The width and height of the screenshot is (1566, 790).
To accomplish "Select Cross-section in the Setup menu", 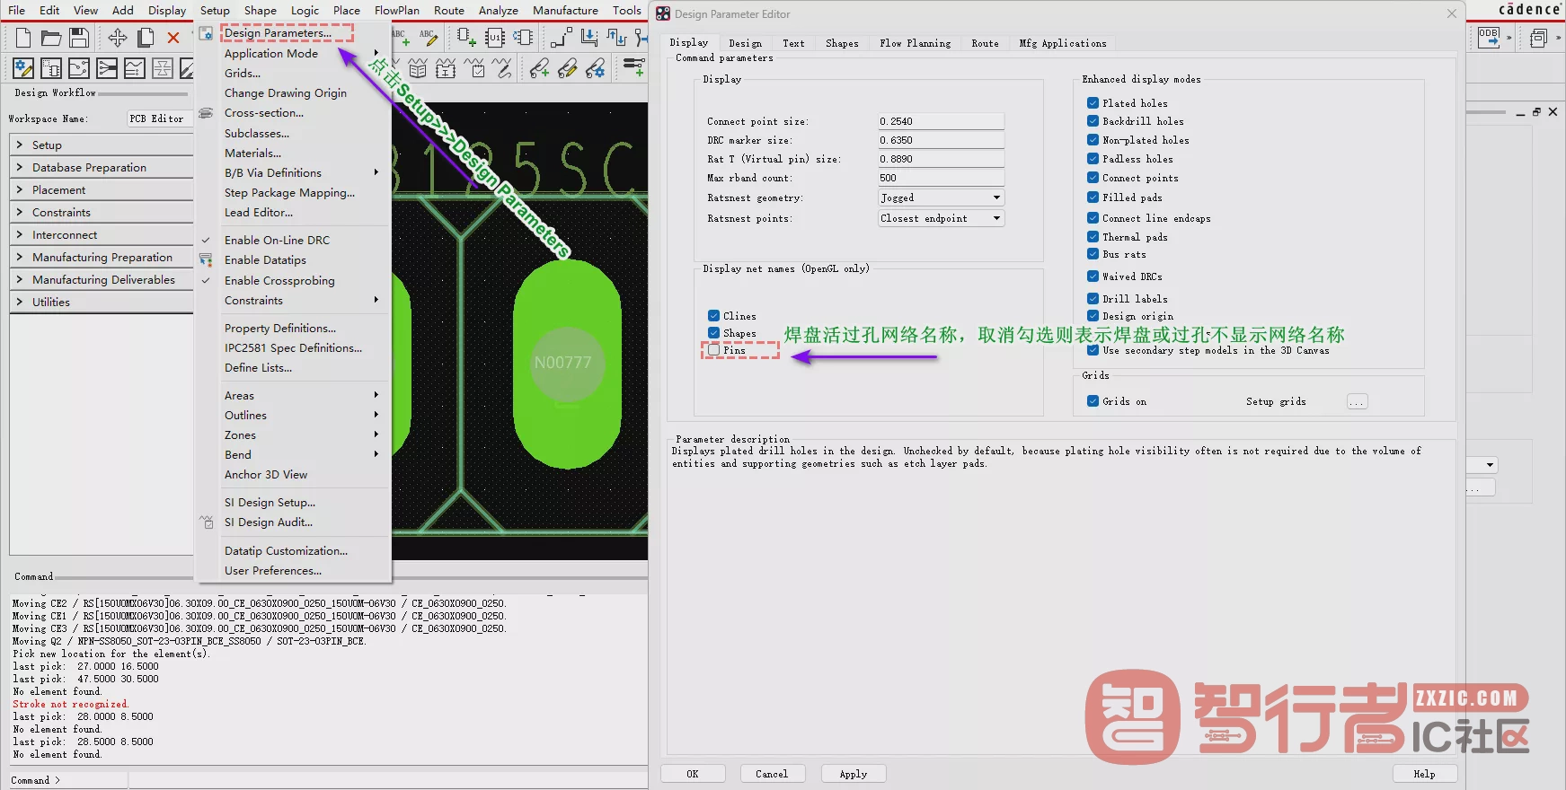I will tap(264, 113).
